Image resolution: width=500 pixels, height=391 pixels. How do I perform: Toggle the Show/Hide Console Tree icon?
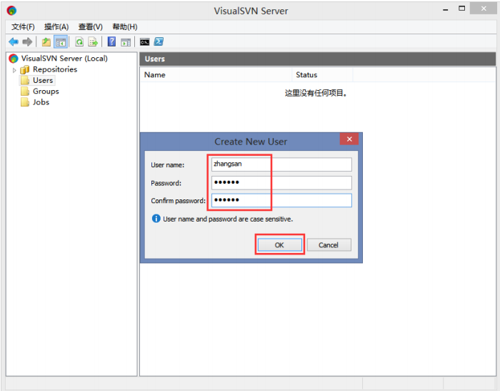pos(61,41)
